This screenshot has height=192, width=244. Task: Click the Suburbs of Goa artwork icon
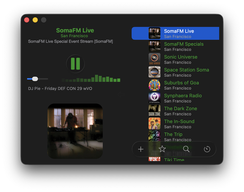(155, 85)
